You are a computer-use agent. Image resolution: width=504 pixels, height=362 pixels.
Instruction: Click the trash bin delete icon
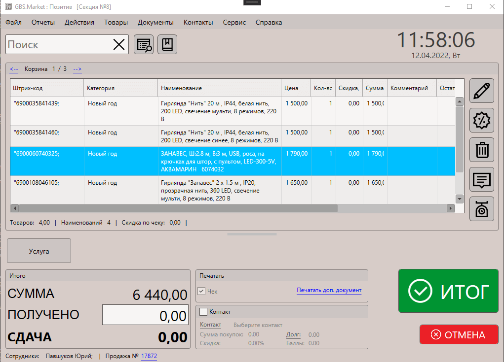[x=481, y=150]
